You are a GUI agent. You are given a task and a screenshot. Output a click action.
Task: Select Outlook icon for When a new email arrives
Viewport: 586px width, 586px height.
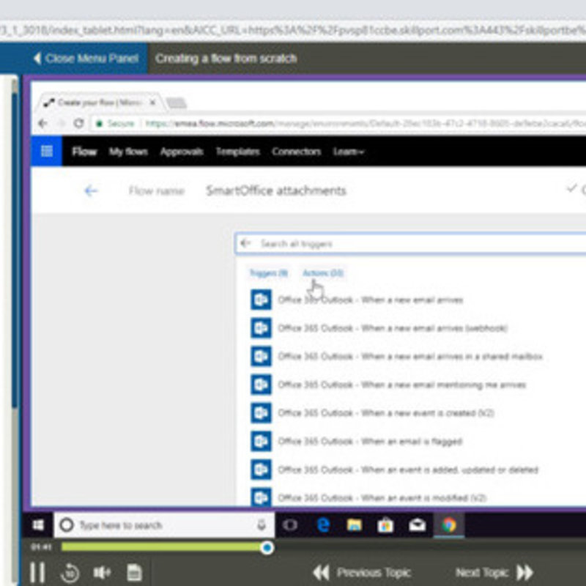(261, 300)
